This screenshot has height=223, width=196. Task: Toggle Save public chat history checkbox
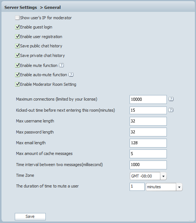click(x=17, y=46)
